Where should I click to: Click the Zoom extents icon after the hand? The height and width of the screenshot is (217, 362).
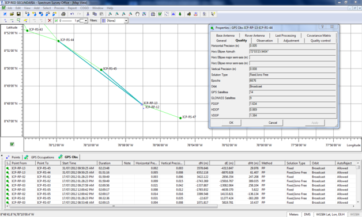pyautogui.click(x=144, y=14)
